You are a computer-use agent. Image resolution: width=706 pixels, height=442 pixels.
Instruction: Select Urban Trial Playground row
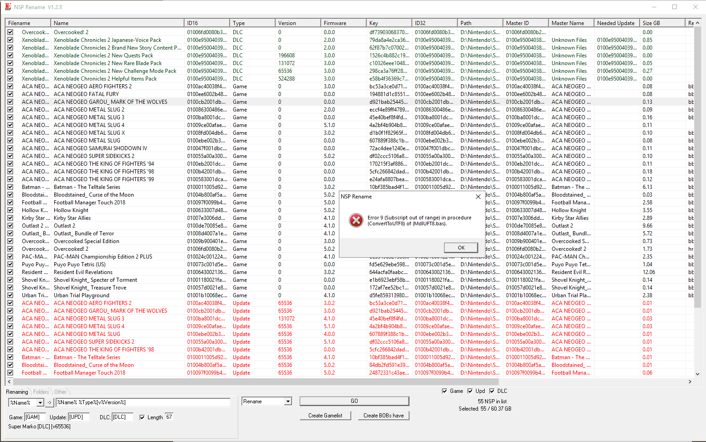pos(350,295)
